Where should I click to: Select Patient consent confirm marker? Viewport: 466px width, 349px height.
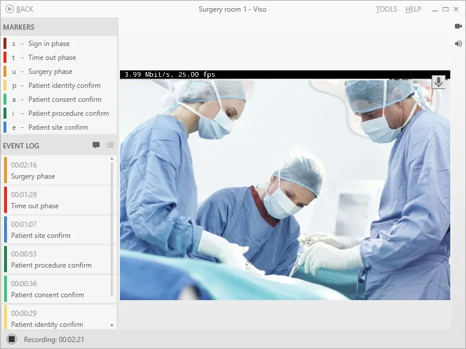coord(59,99)
